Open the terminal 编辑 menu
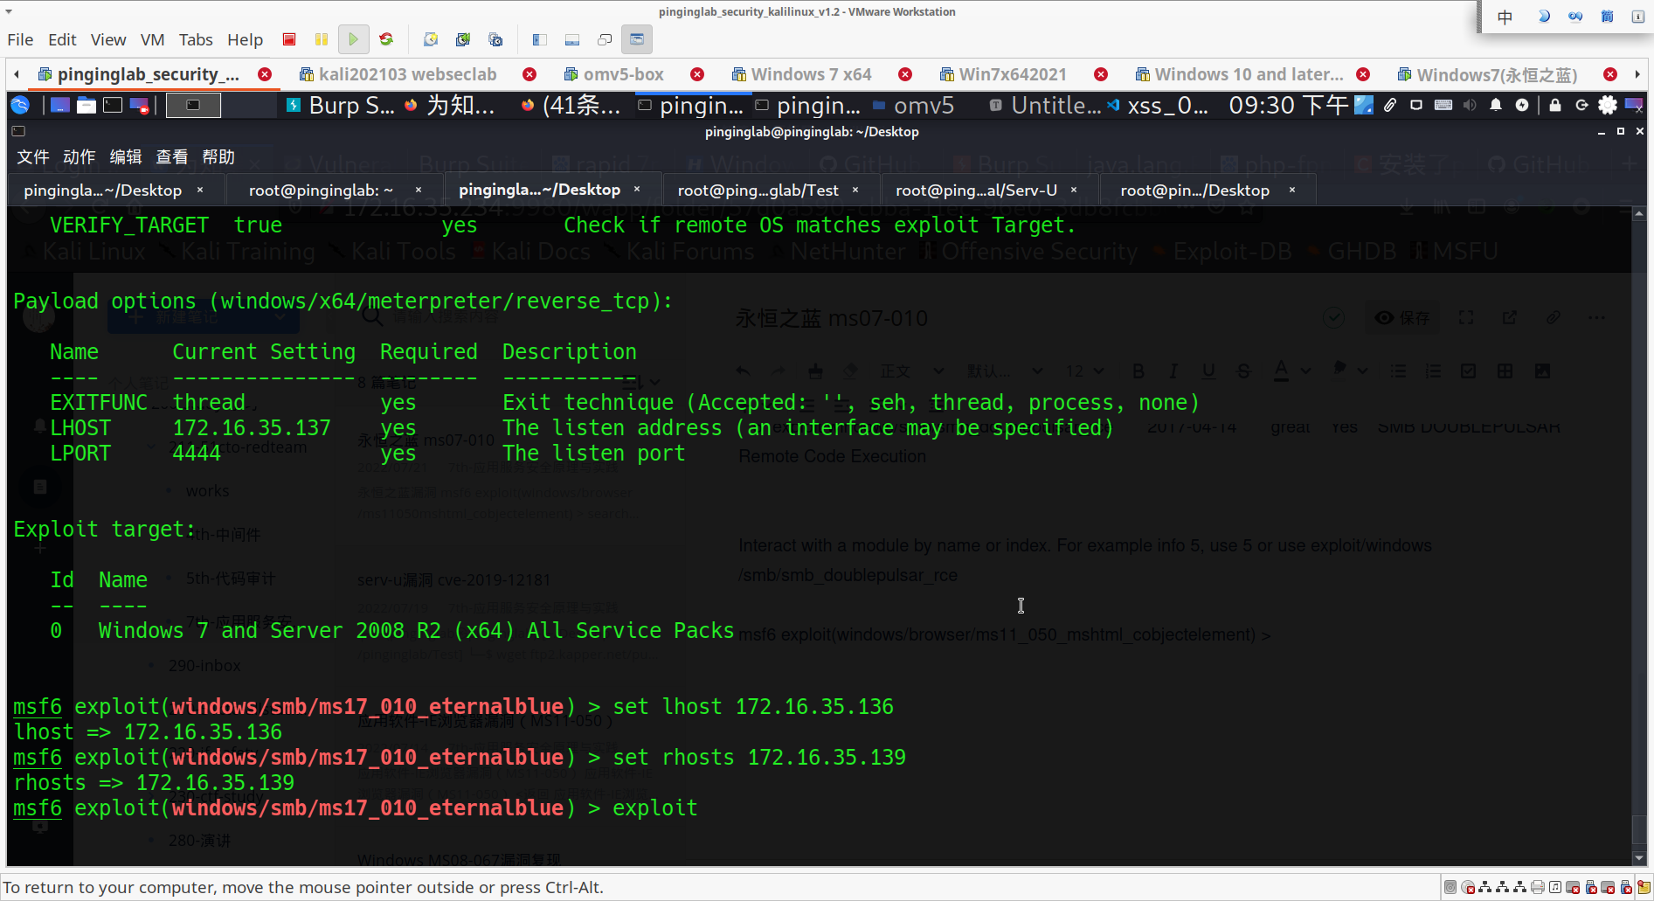1654x901 pixels. pyautogui.click(x=126, y=157)
